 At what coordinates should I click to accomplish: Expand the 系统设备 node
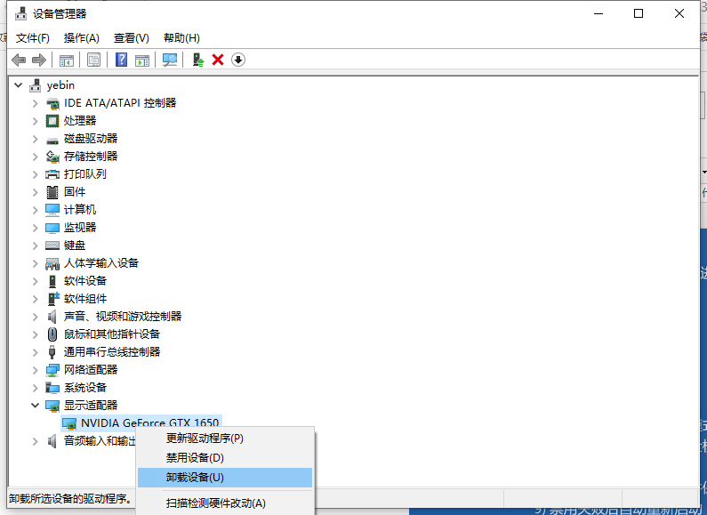coord(36,388)
